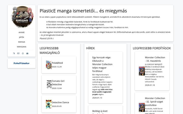Image resolution: width=183 pixels, height=114 pixels.
Task: Click the Tomato Girl Detective cover thumbnail
Action: point(49,84)
